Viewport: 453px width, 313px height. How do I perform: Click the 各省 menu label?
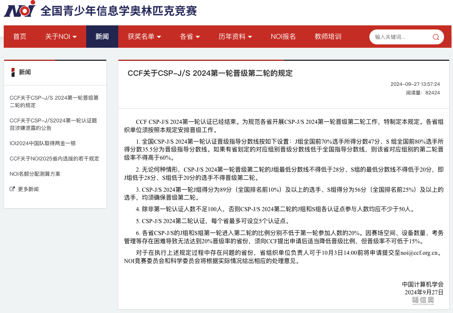point(187,37)
